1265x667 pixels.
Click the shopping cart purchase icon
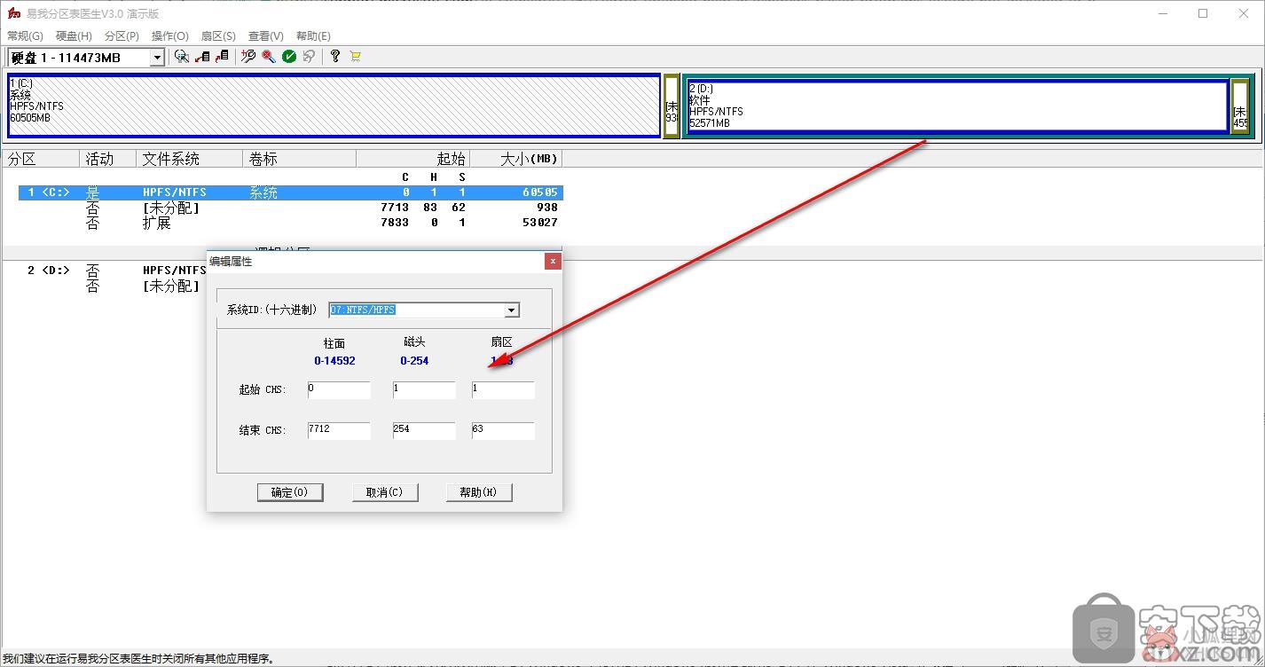355,57
